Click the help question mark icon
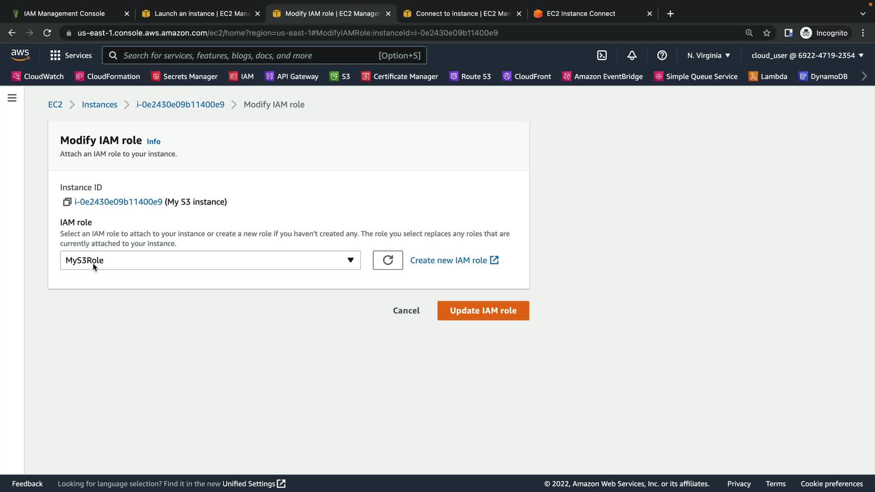Viewport: 875px width, 492px height. [x=662, y=56]
